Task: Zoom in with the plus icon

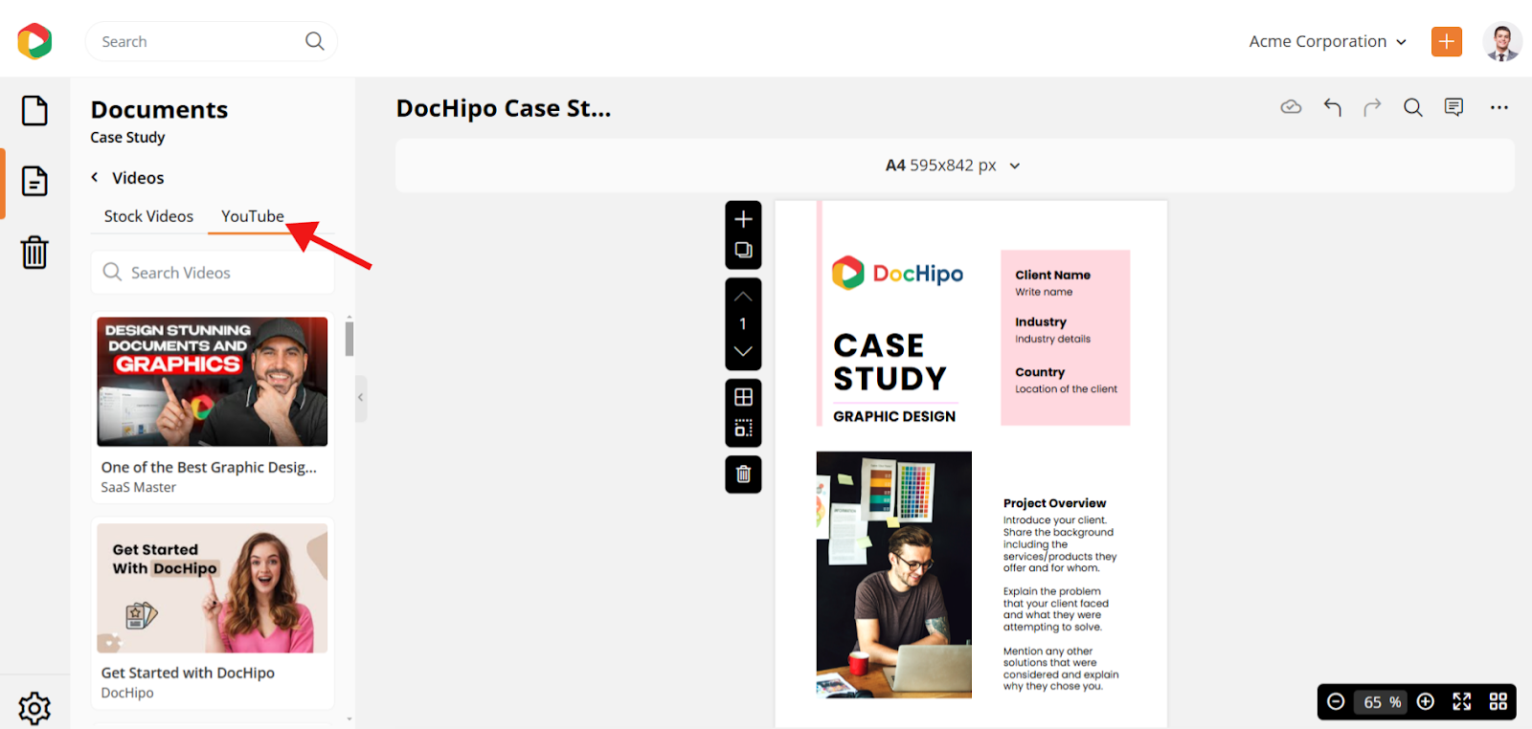Action: point(1425,701)
